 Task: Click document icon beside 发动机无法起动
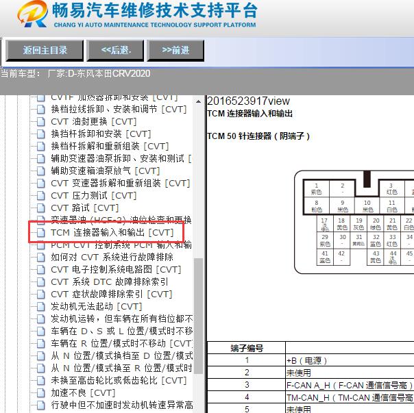coord(41,306)
